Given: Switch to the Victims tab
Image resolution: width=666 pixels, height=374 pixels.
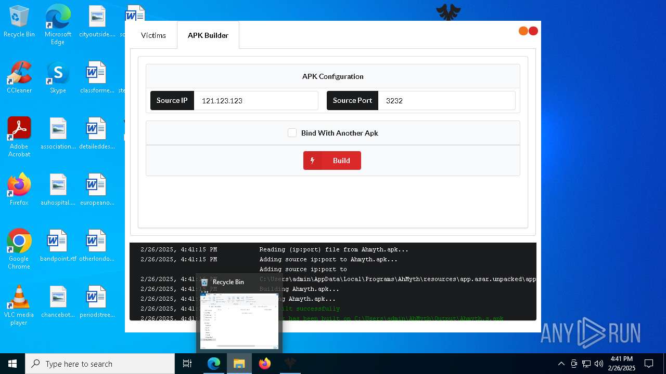Looking at the screenshot, I should (x=153, y=35).
